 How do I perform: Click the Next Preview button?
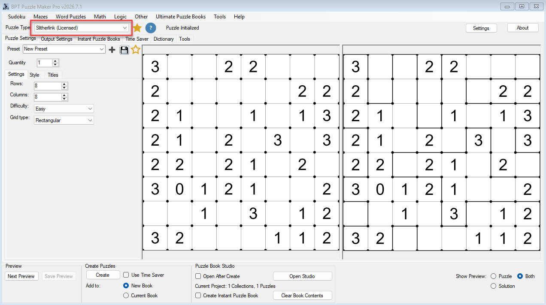[21, 276]
